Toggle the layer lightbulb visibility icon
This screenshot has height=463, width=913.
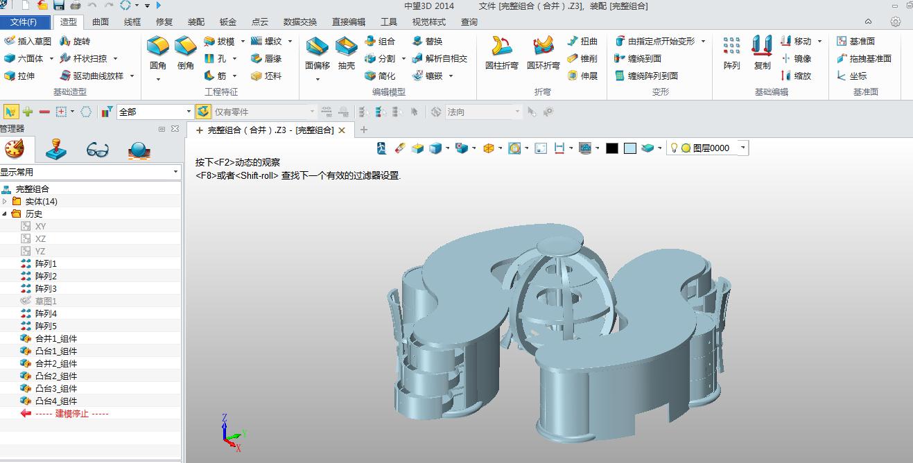tap(673, 148)
